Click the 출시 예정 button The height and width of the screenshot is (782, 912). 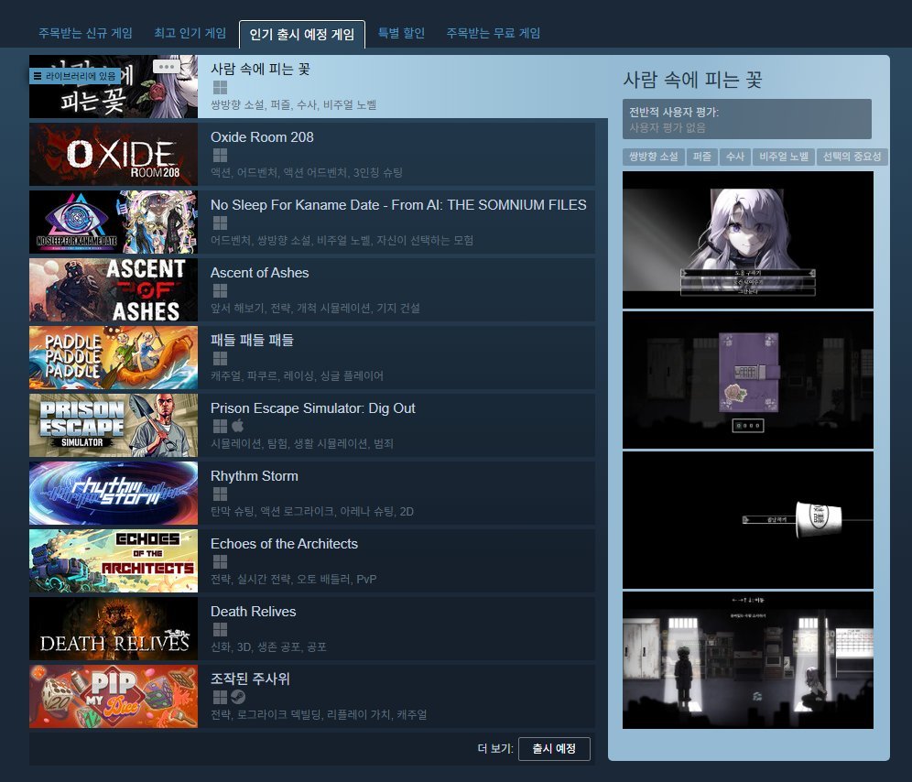554,748
